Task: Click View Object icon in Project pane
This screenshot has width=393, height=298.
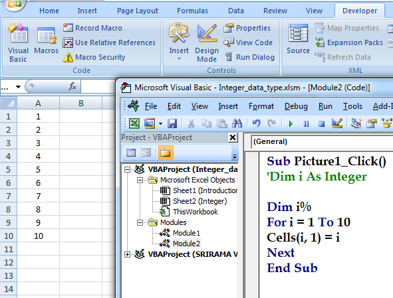Action: [x=146, y=153]
